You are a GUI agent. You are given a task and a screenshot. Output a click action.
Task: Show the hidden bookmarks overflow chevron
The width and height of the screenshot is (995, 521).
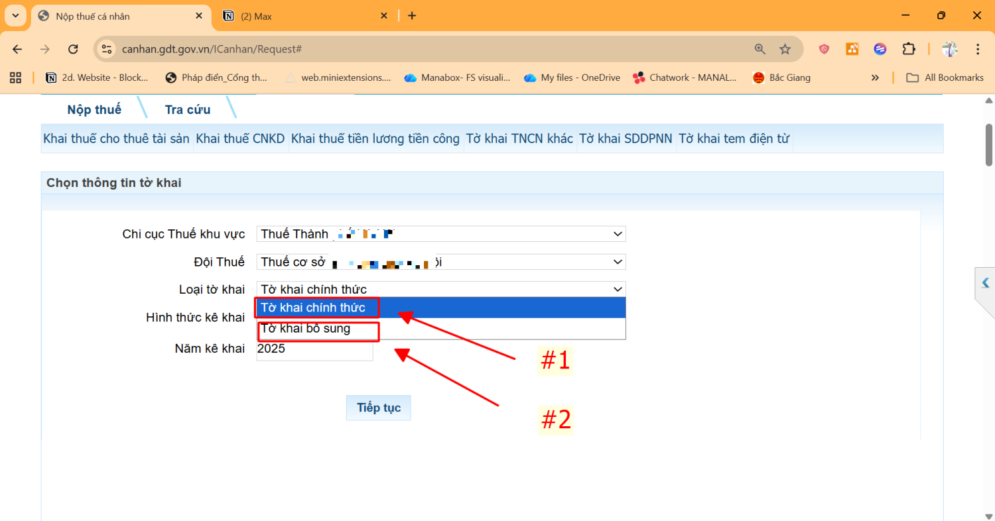tap(875, 78)
